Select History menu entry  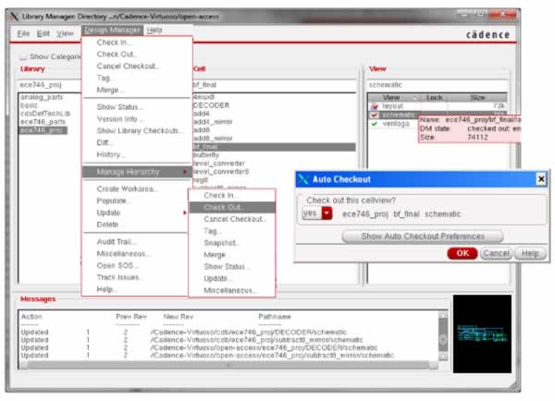(x=110, y=154)
